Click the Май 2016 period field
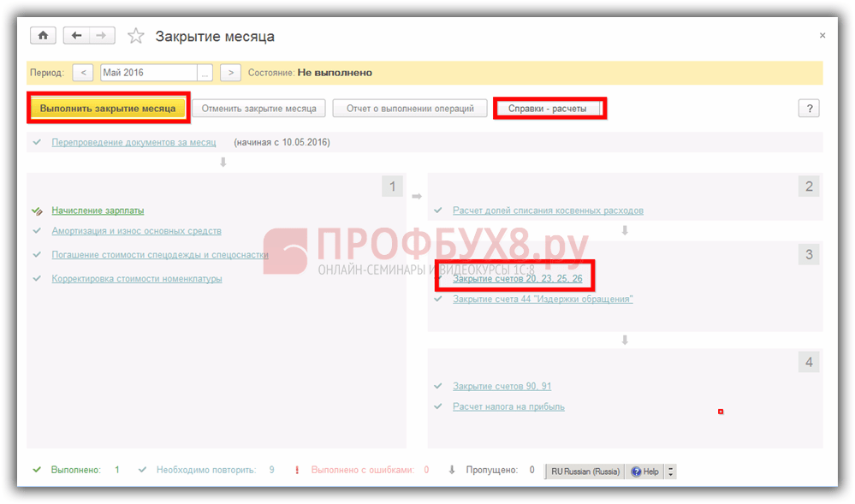The width and height of the screenshot is (855, 504). [x=149, y=73]
